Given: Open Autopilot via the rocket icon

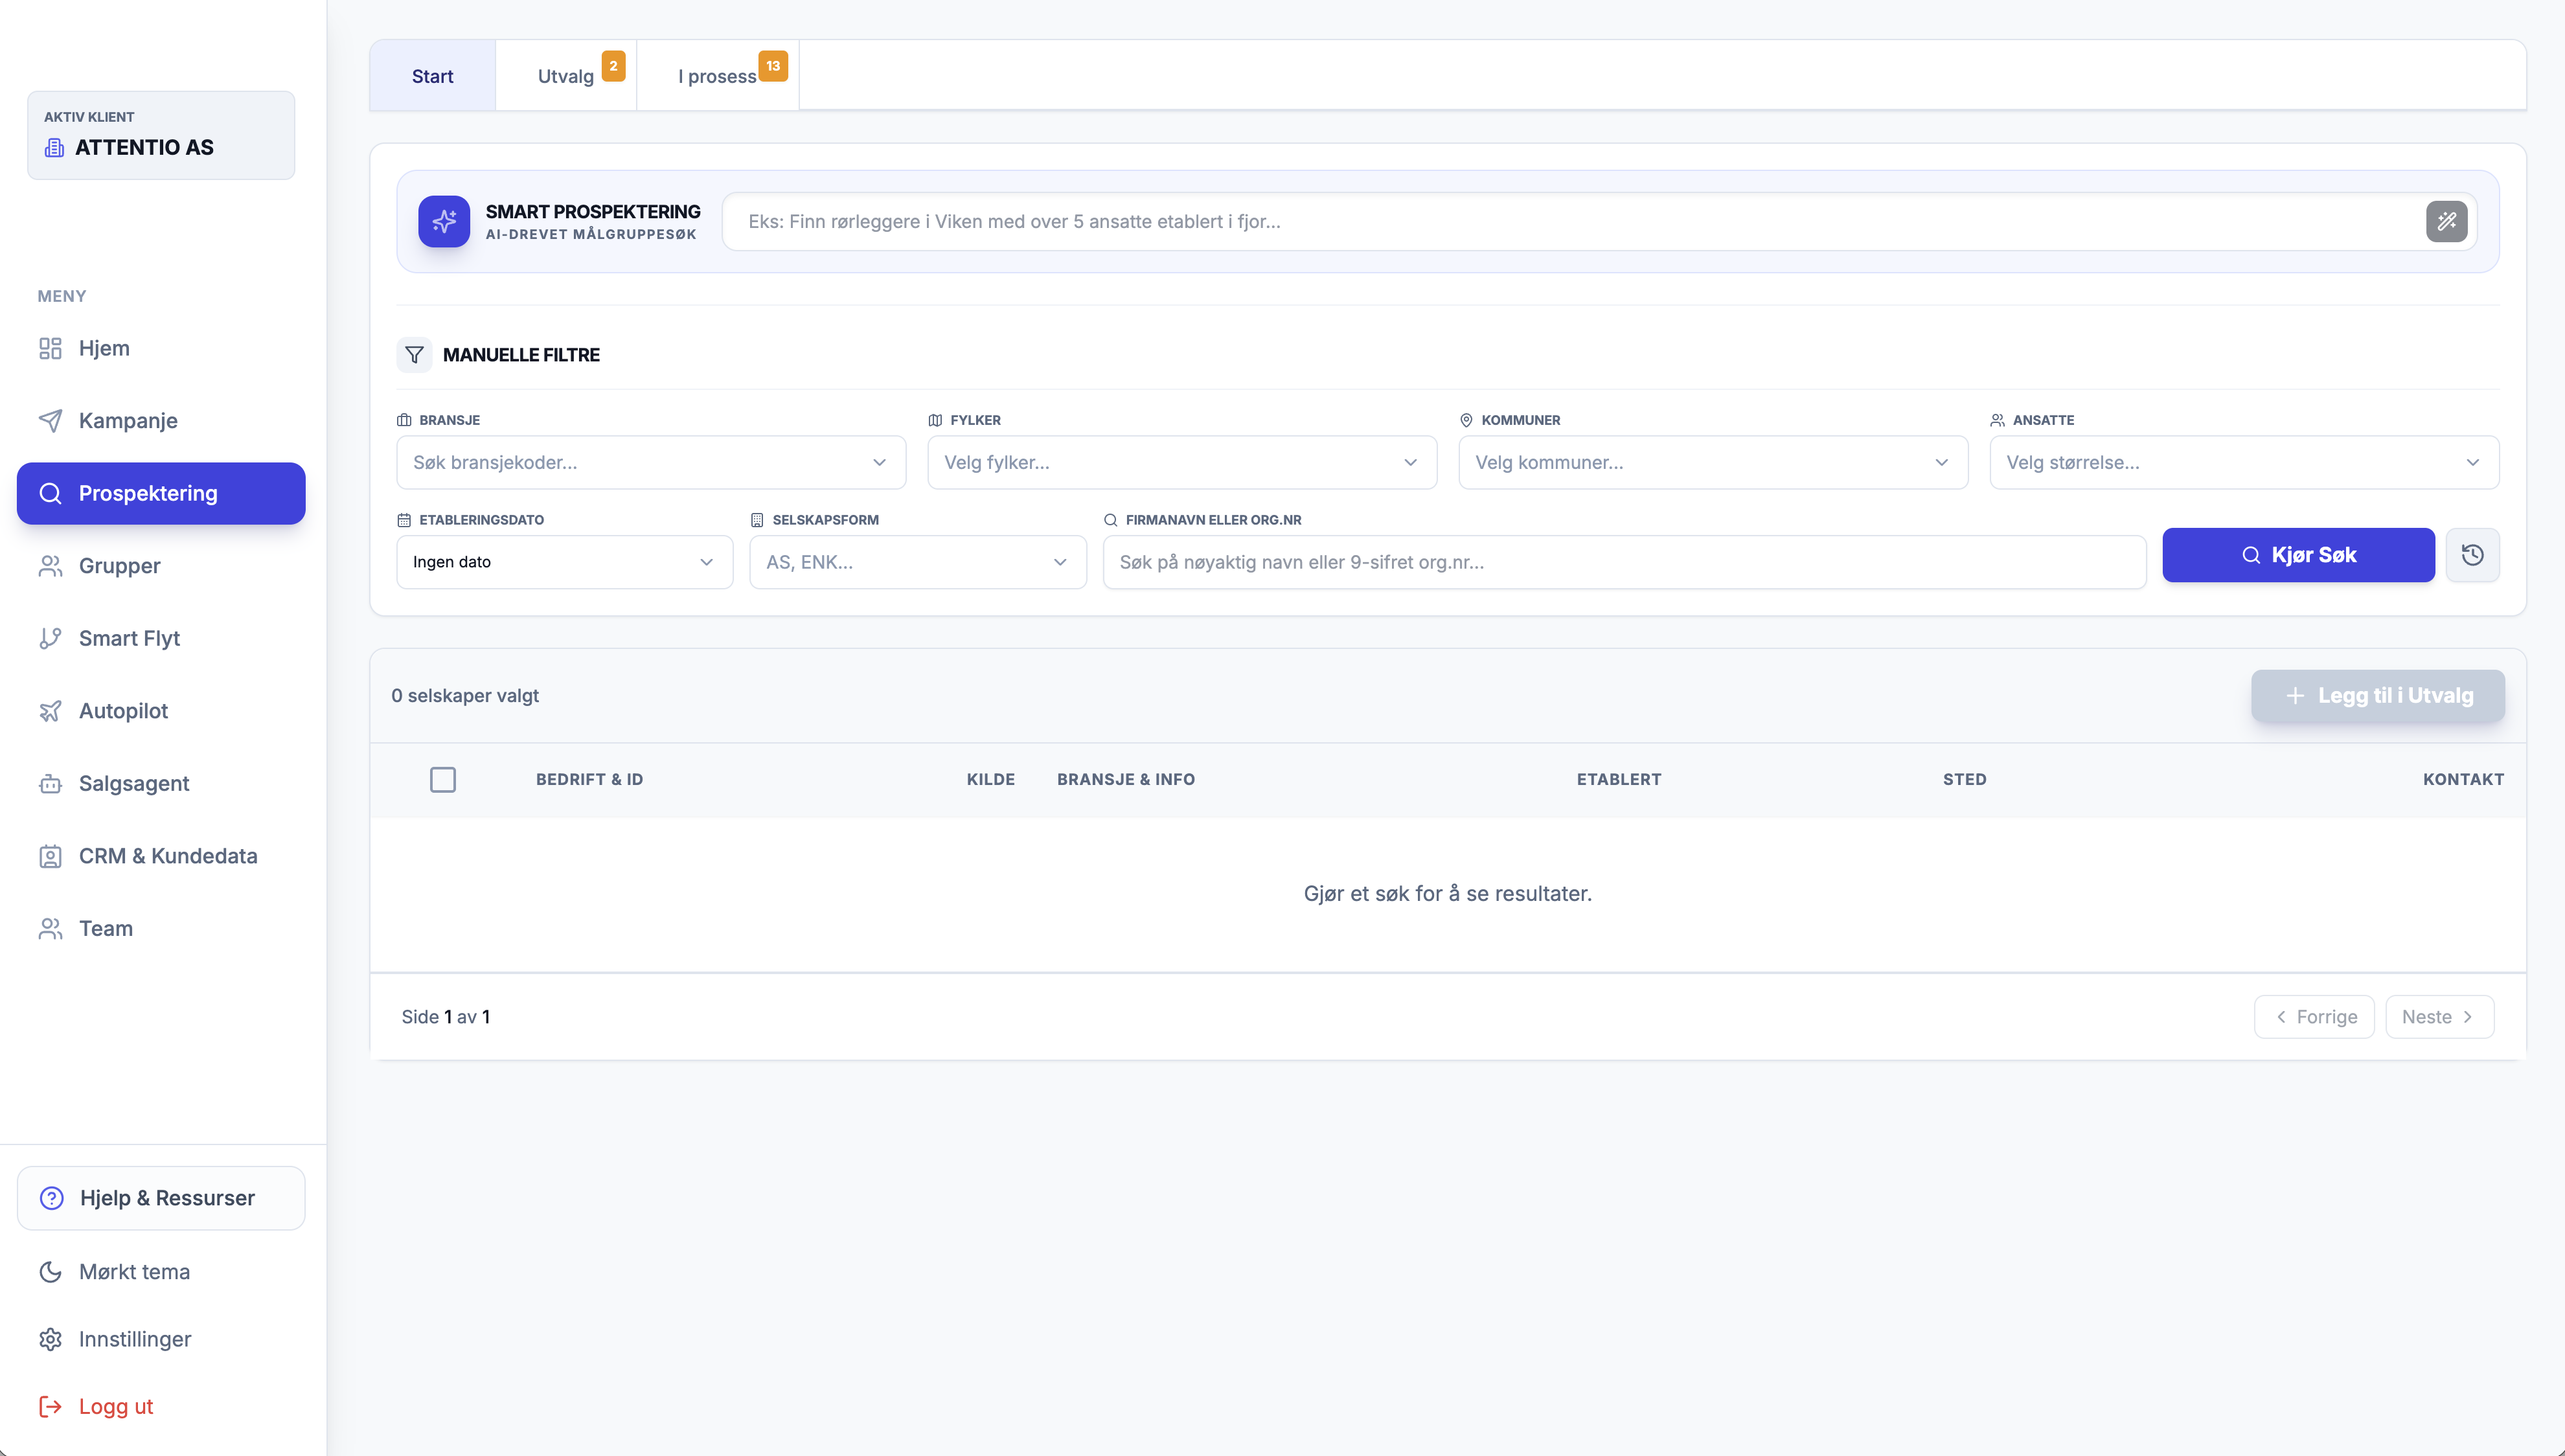Looking at the screenshot, I should point(52,711).
